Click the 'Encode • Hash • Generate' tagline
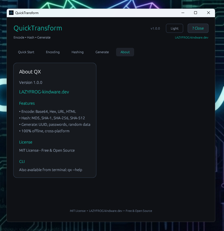Screen dimensions: 224x231 (x=32, y=37)
